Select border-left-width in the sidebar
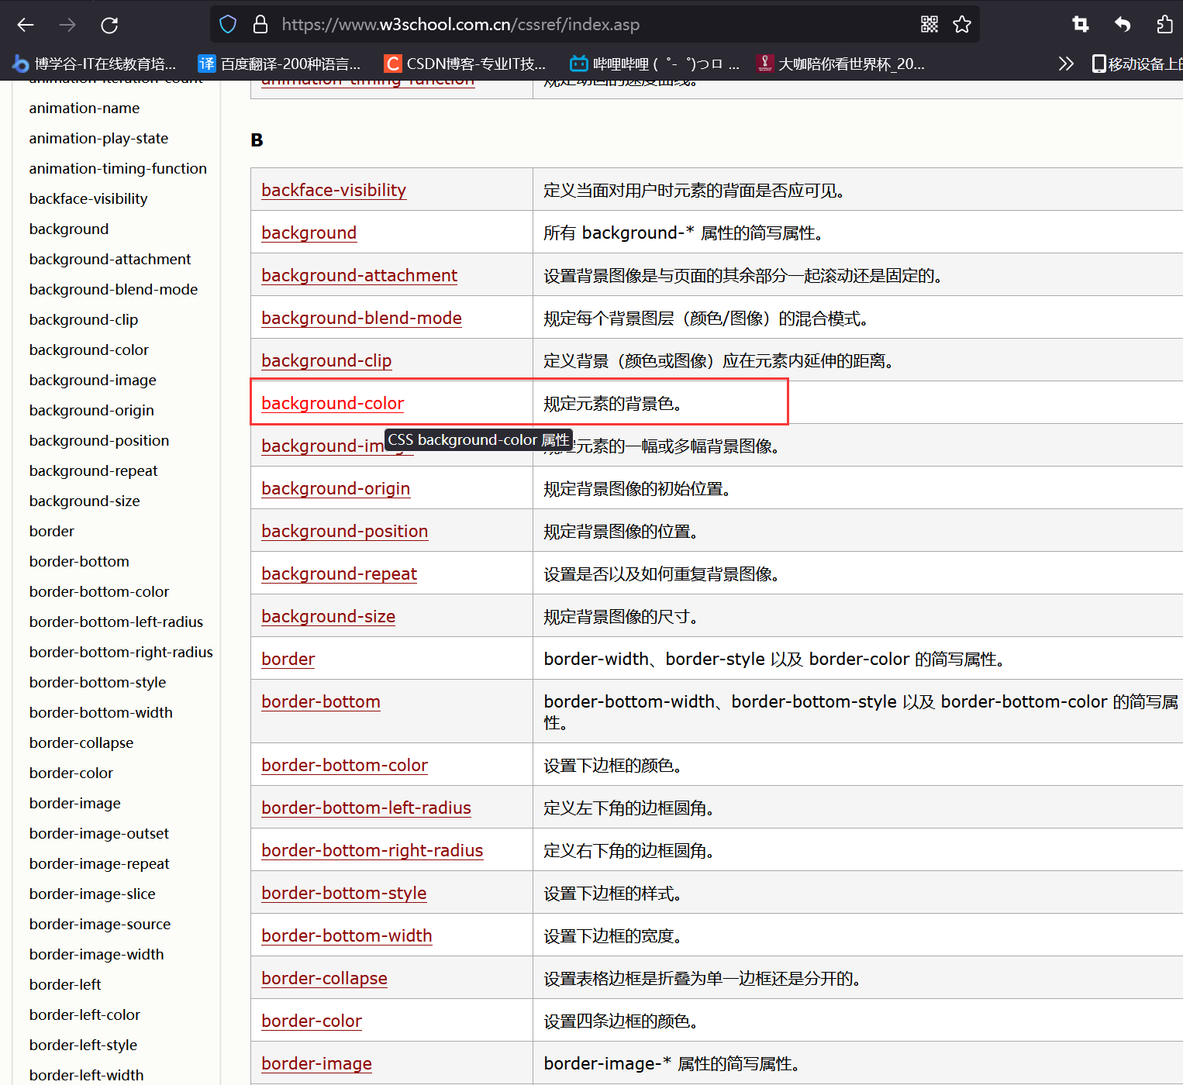Viewport: 1183px width, 1085px height. pyautogui.click(x=86, y=1075)
